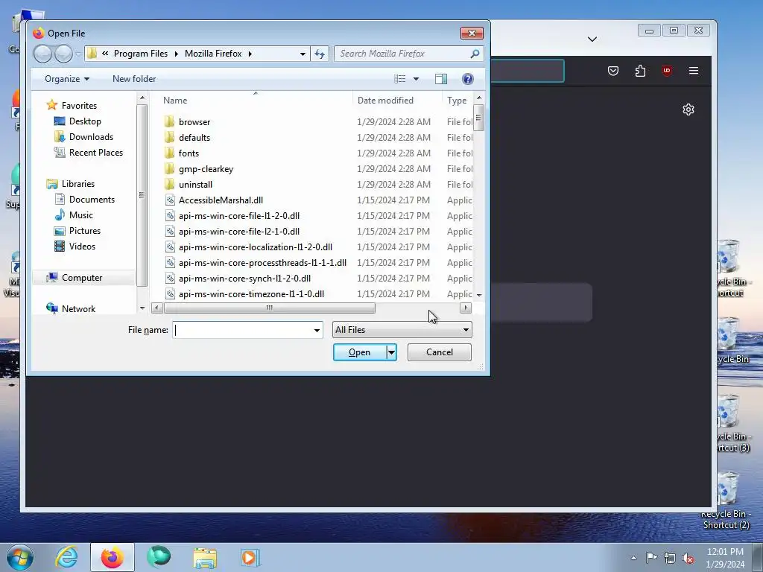
Task: Sort by the Name column header
Action: (x=175, y=101)
